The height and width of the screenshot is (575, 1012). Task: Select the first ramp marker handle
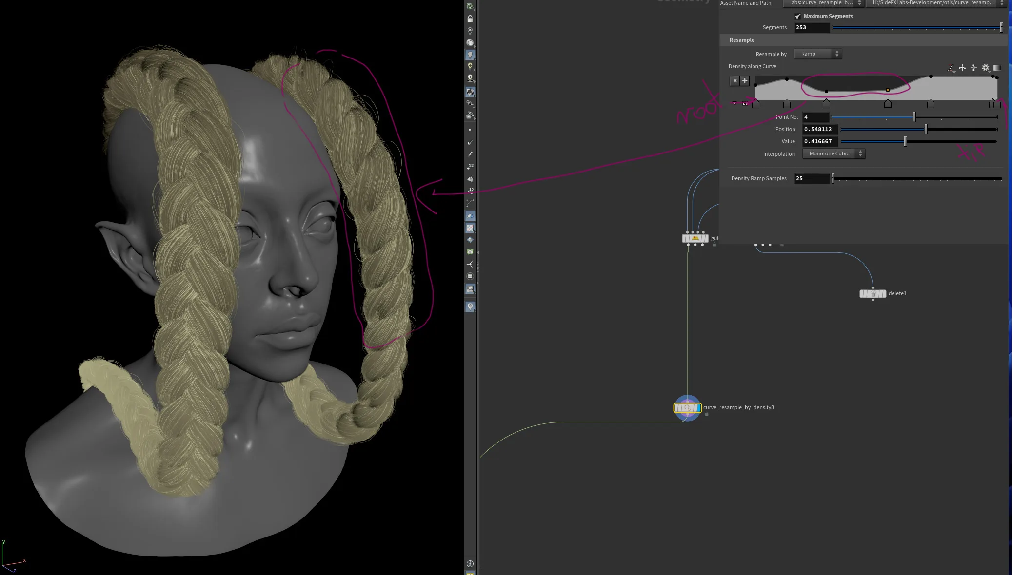click(x=755, y=103)
